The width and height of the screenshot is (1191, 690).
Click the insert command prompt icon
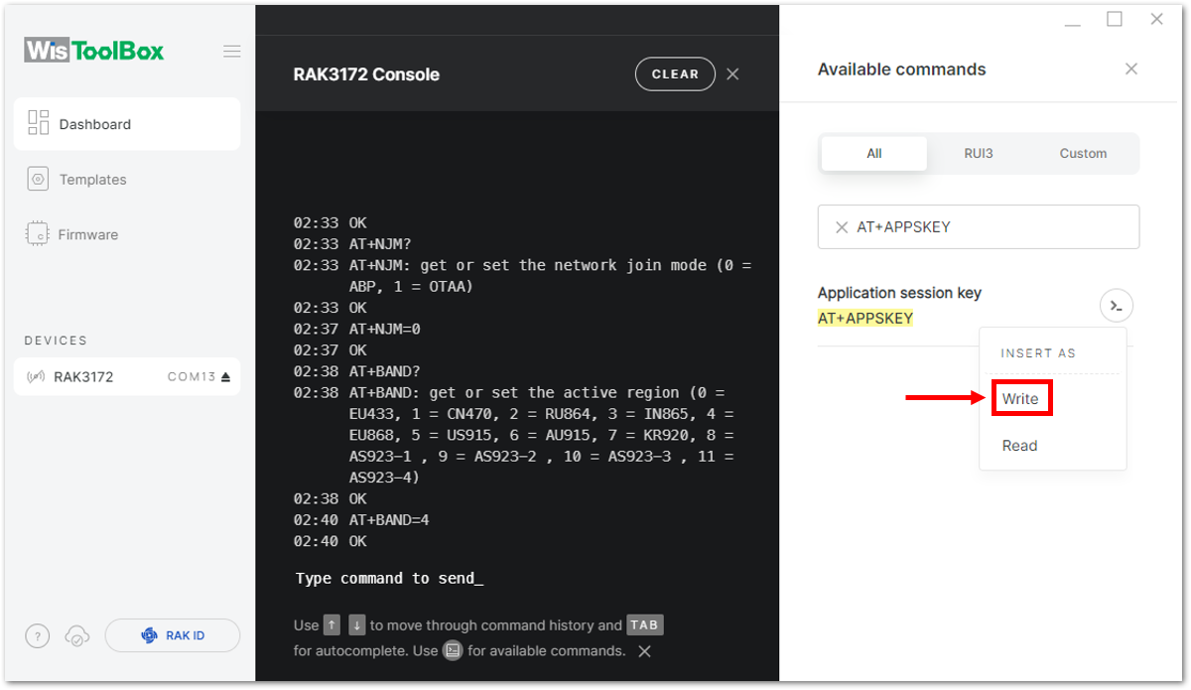(x=1117, y=306)
